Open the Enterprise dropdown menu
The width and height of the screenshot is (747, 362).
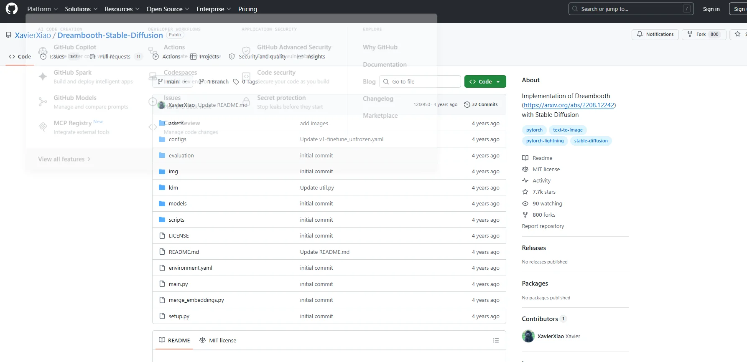pos(213,9)
